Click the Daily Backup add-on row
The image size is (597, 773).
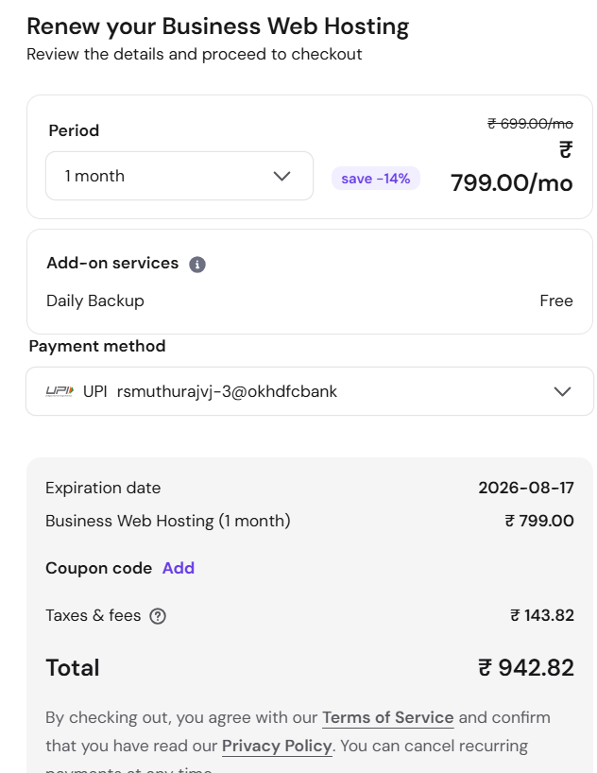click(x=310, y=301)
